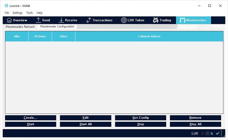Click the Masternodes M icon

[182, 20]
